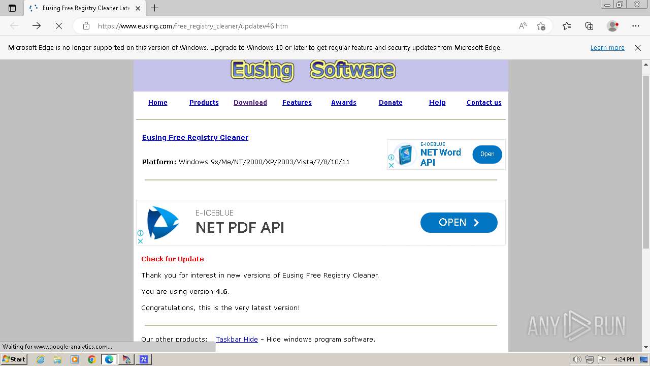650x366 pixels.
Task: Open the Help menu link
Action: (437, 103)
